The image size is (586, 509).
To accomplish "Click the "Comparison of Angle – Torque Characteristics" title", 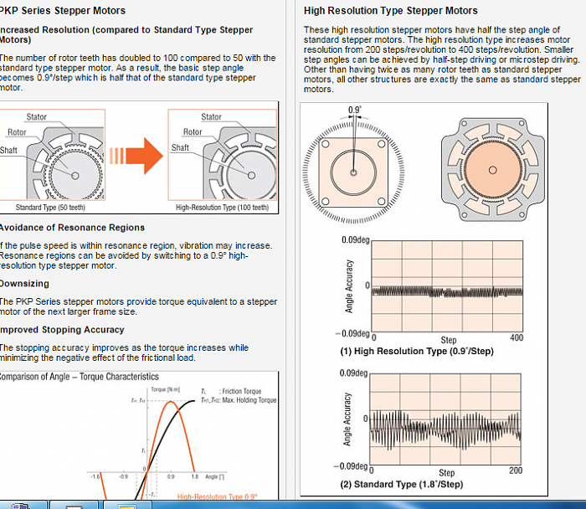I will tap(80, 377).
